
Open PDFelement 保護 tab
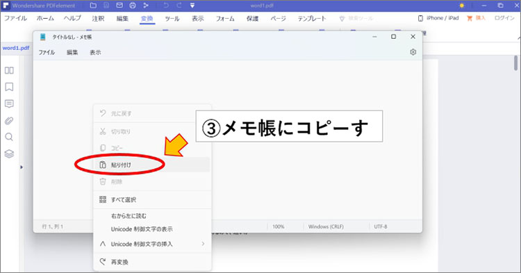252,19
